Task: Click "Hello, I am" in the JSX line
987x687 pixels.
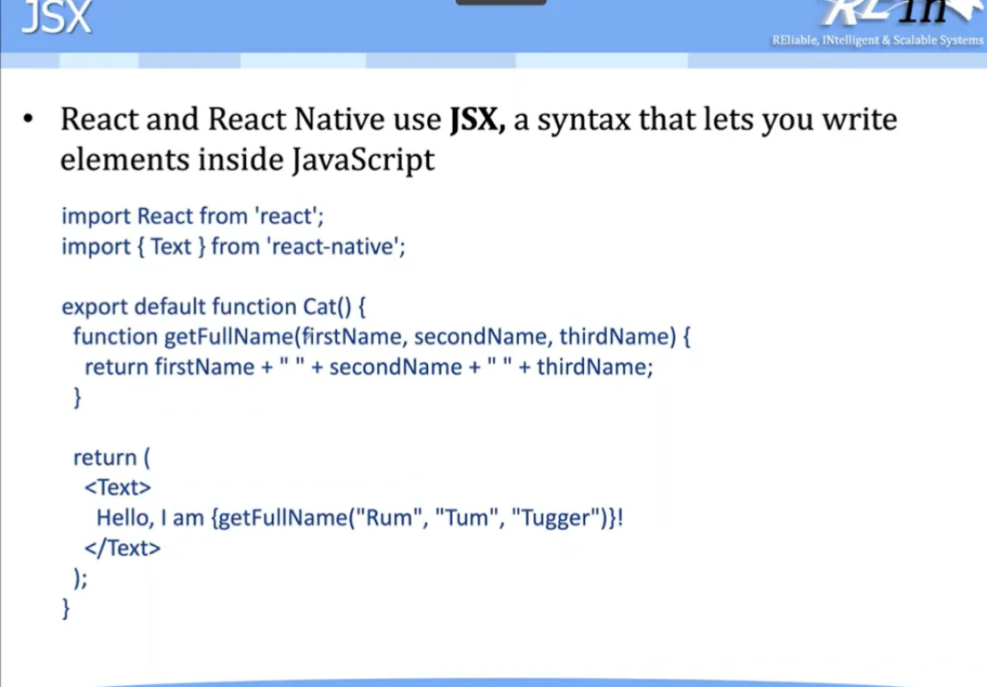Action: [x=150, y=518]
